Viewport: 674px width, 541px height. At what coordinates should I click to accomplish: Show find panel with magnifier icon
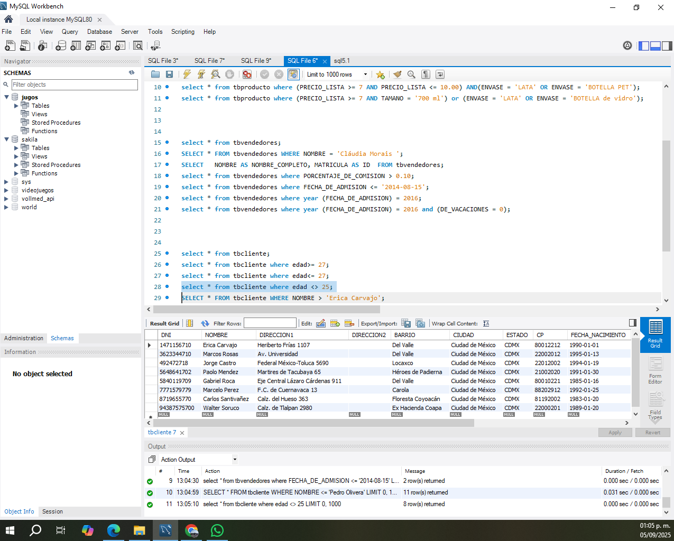(x=411, y=74)
